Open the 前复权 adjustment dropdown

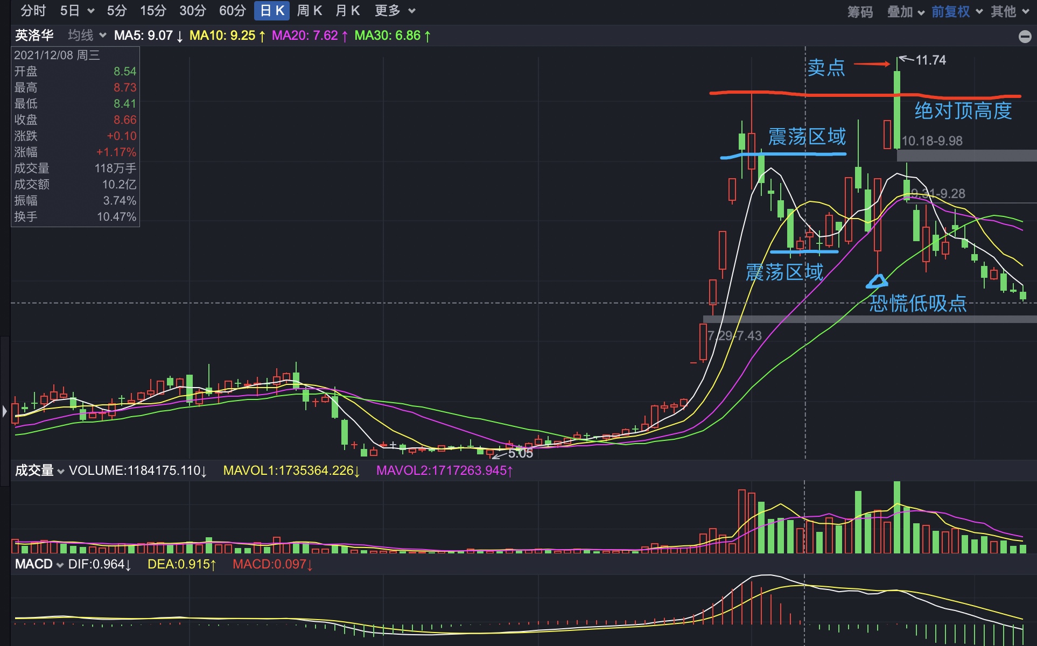coord(979,12)
